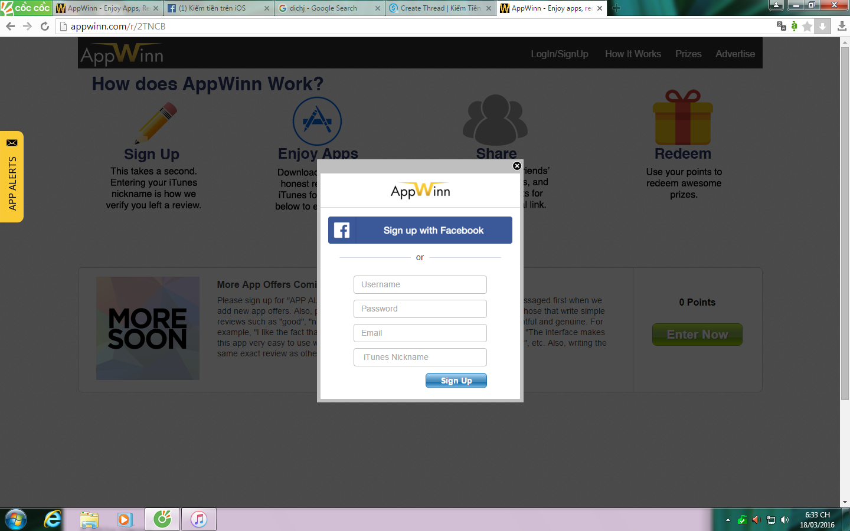Launch Internet Explorer from the taskbar

click(53, 519)
